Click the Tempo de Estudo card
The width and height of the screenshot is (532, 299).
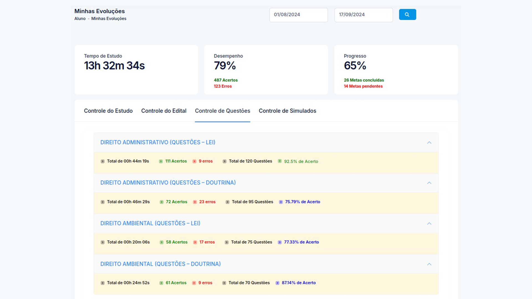(x=136, y=70)
